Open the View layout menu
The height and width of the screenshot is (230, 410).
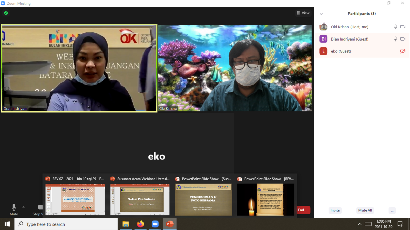coord(303,13)
